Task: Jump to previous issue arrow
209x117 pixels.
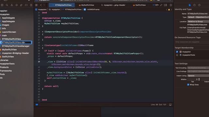Action: (x=167, y=9)
